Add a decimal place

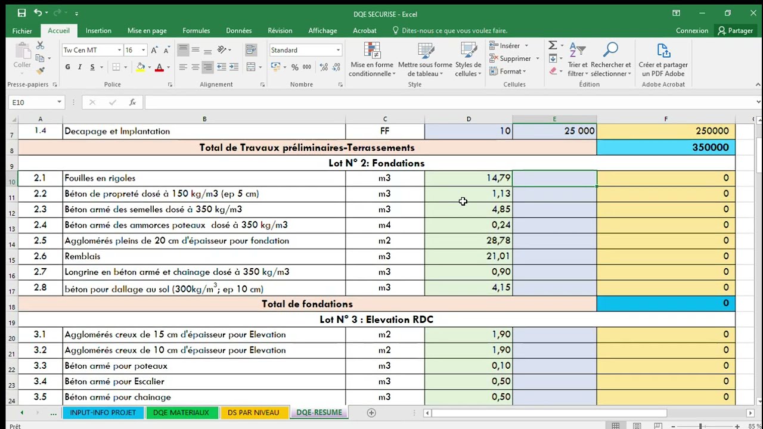[x=322, y=67]
